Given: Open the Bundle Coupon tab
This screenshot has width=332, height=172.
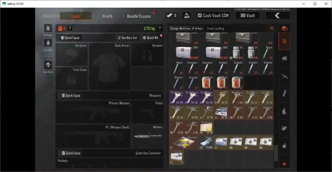Looking at the screenshot, I should point(139,16).
